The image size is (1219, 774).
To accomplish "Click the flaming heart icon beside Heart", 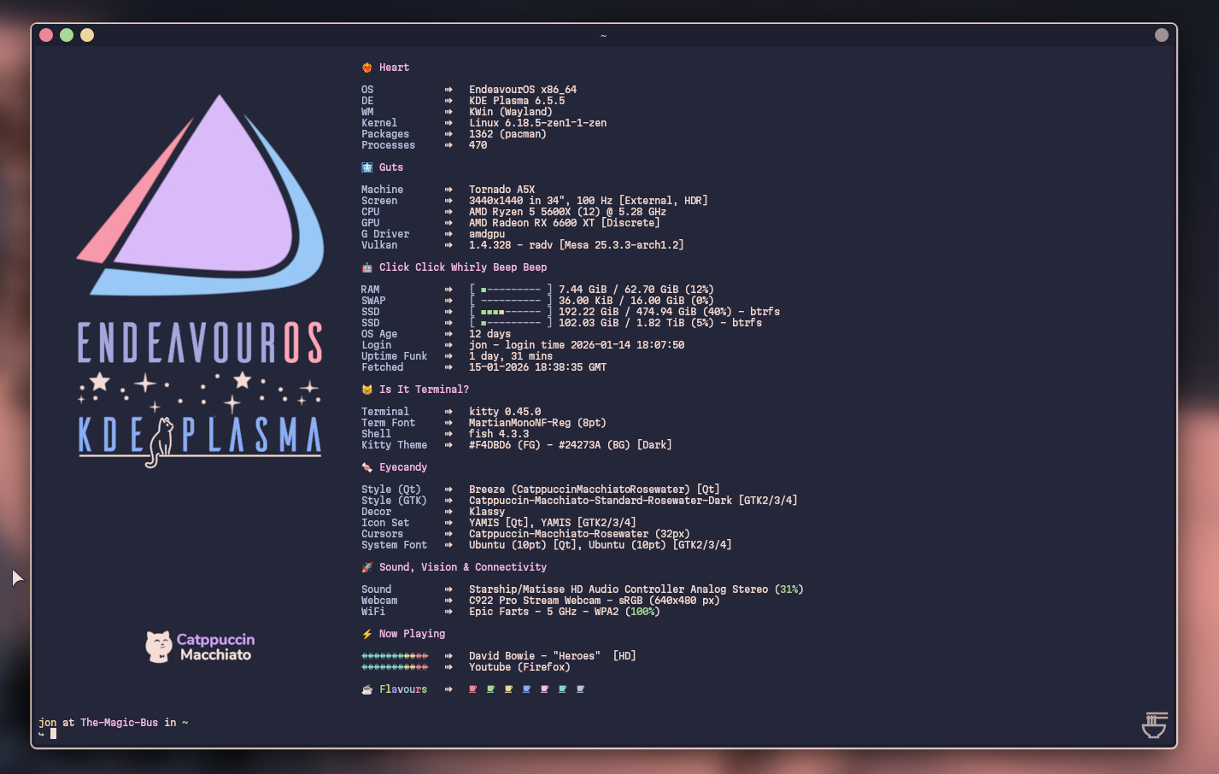I will [366, 67].
